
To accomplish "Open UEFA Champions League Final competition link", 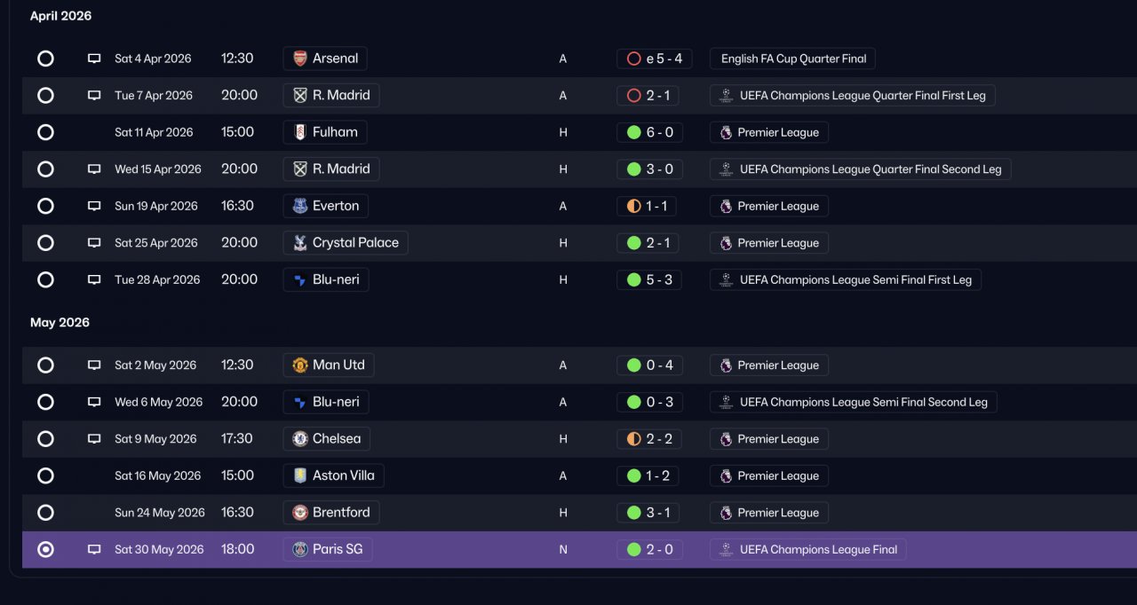I will click(807, 549).
